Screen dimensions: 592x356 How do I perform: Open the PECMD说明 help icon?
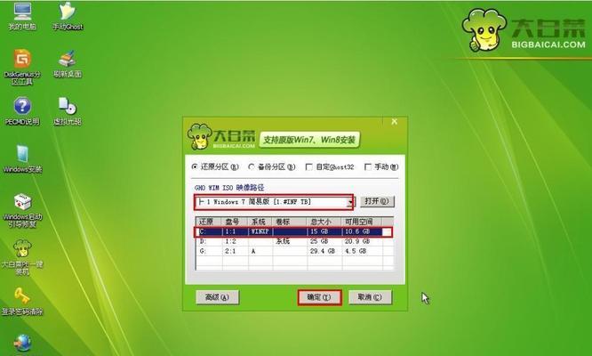coord(22,111)
